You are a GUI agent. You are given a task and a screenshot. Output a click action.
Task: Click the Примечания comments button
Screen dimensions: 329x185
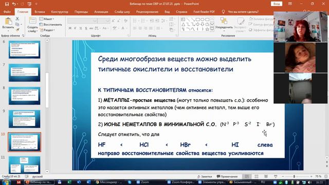(227, 177)
